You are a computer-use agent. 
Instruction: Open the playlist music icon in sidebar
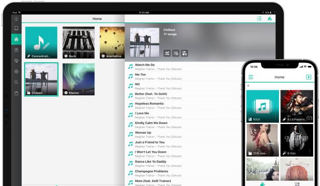16,61
